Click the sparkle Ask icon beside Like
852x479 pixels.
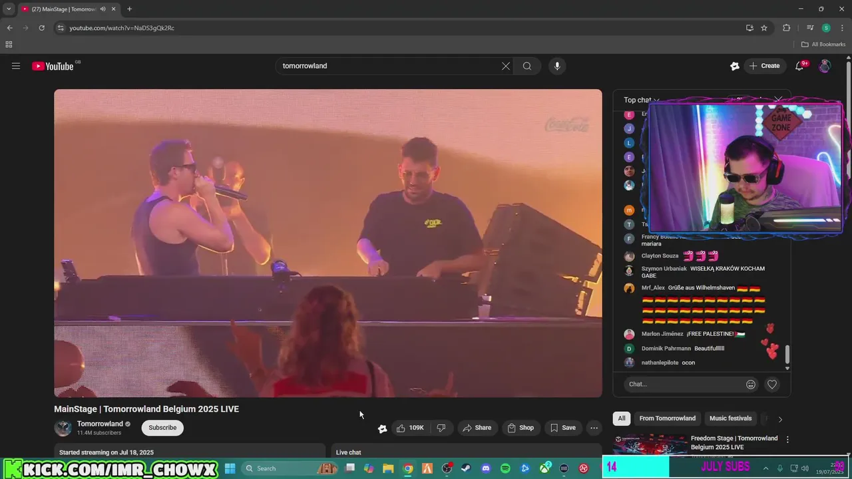coord(383,428)
